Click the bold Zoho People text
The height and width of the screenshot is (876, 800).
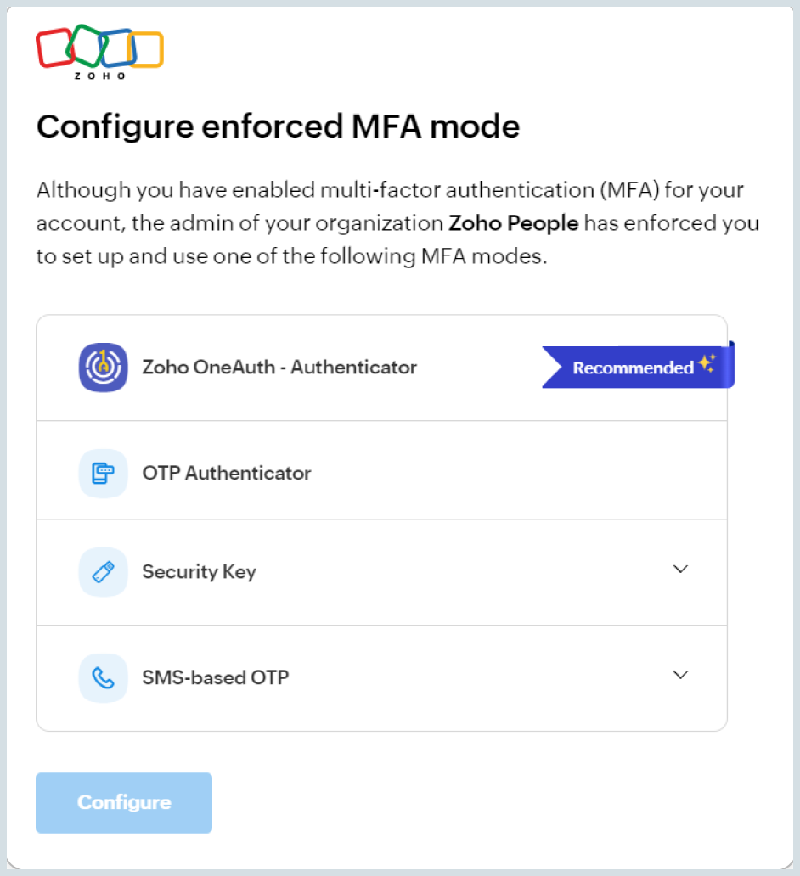pyautogui.click(x=513, y=224)
